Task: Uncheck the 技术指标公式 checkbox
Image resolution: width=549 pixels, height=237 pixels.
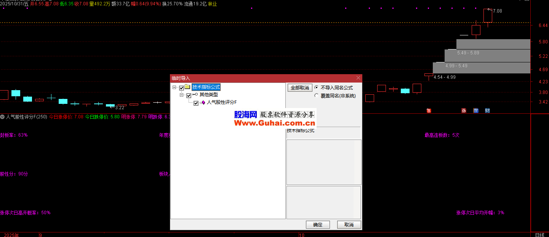Action: coord(181,88)
